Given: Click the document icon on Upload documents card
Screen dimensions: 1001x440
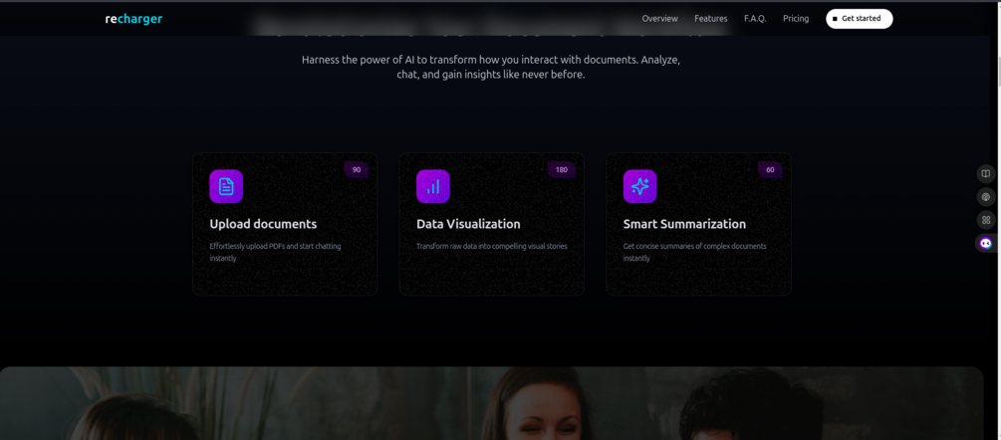Looking at the screenshot, I should 226,186.
